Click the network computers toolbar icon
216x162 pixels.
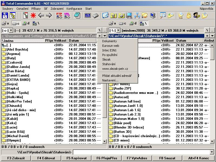[x=137, y=15]
